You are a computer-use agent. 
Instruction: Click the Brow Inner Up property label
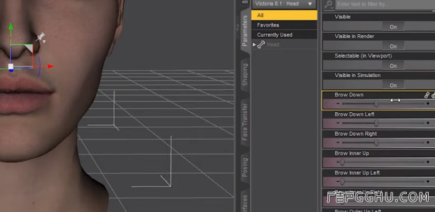tap(352, 153)
